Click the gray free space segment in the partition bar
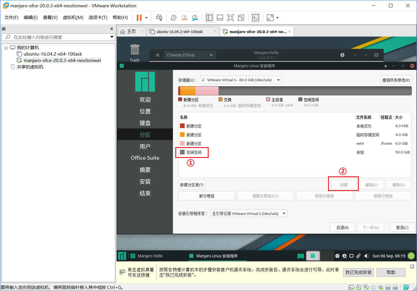Screen dimensions: 417x291 (315, 91)
